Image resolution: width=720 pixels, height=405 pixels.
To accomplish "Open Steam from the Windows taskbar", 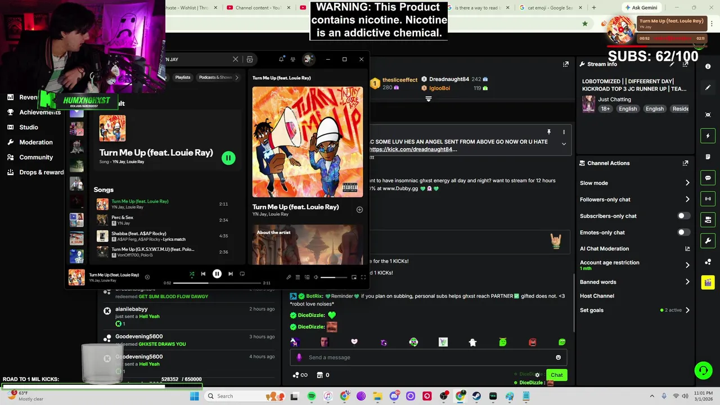I will pyautogui.click(x=476, y=396).
